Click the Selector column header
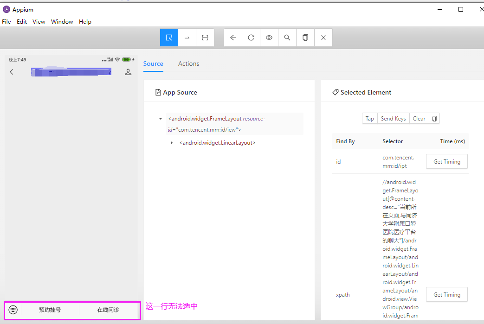The height and width of the screenshot is (324, 484). pyautogui.click(x=393, y=141)
